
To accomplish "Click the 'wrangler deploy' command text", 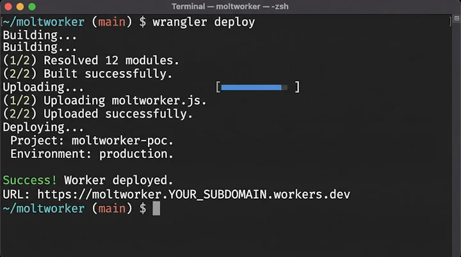I will point(204,22).
